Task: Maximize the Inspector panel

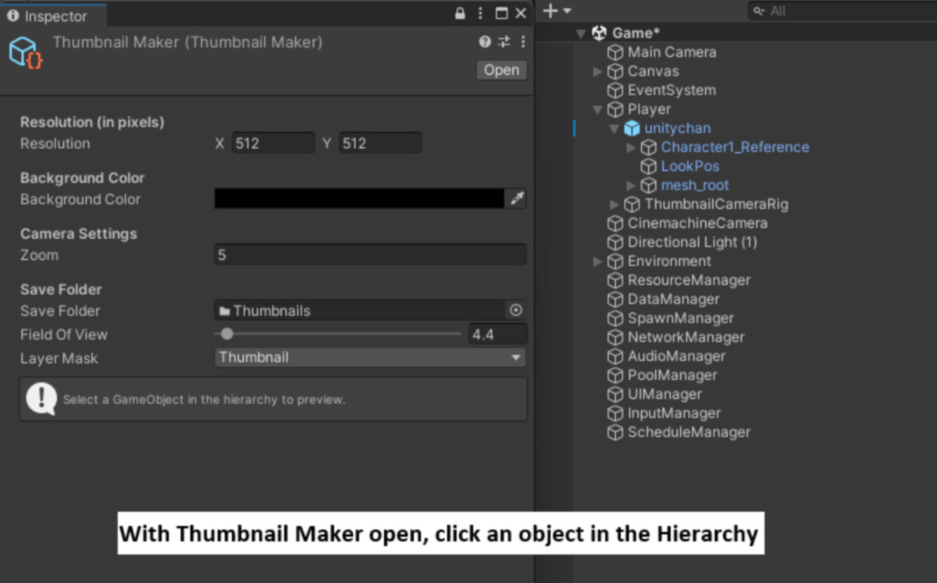Action: [501, 13]
